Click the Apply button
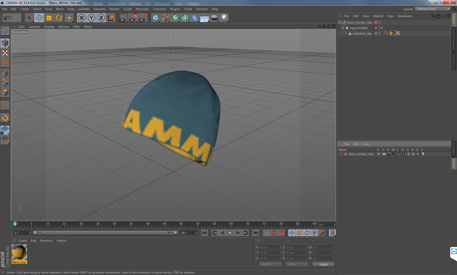Viewport: 457px width, 275px height. [323, 264]
